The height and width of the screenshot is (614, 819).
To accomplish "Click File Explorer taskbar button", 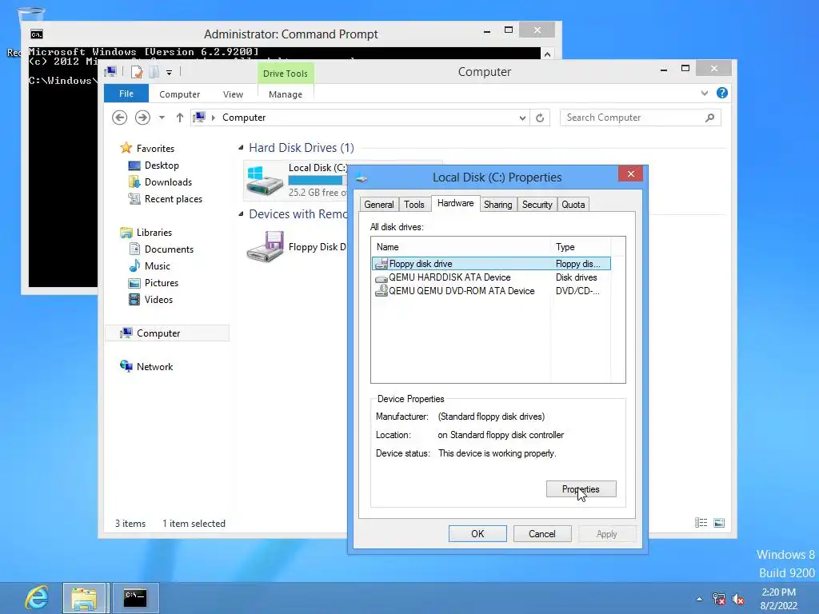I will (85, 598).
